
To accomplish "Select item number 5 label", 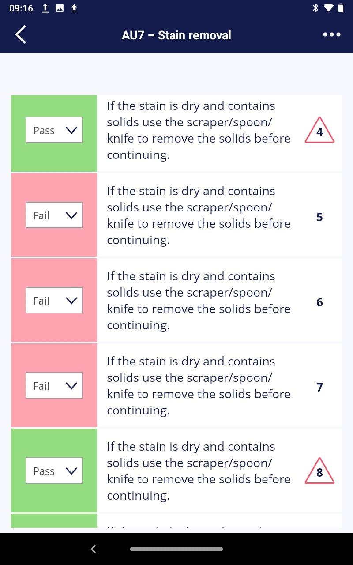I will (319, 217).
